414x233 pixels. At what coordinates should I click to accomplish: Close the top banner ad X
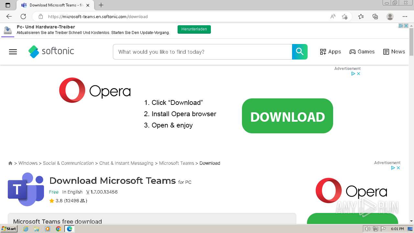click(x=406, y=26)
